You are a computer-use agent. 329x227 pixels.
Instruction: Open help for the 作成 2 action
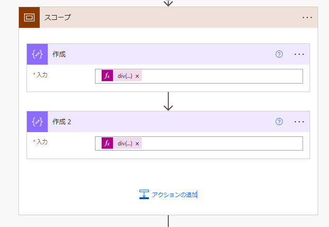tap(279, 122)
